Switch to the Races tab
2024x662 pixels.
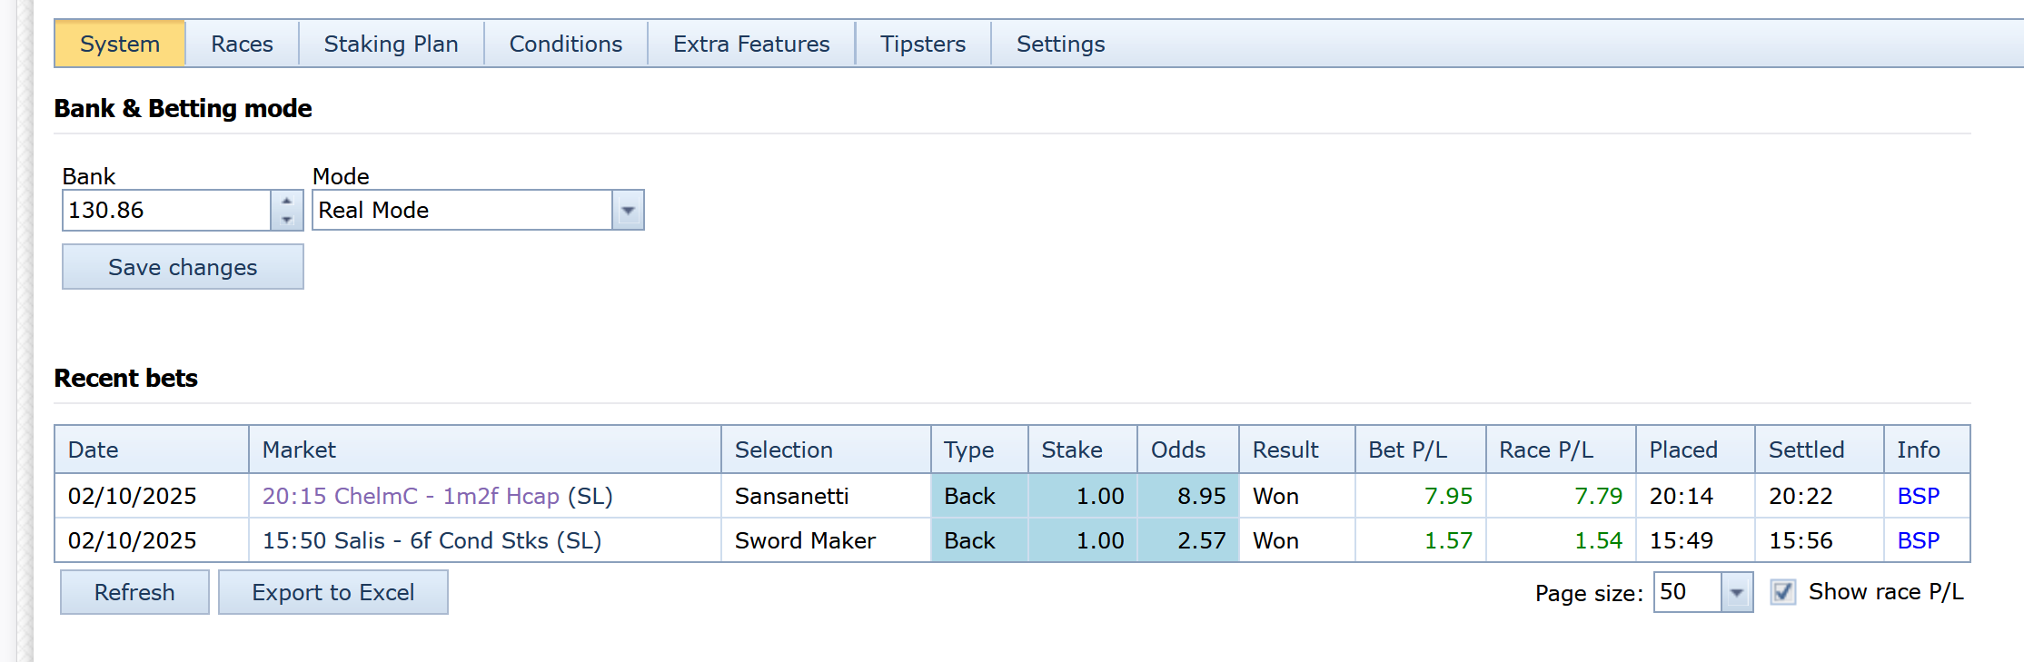pos(242,44)
